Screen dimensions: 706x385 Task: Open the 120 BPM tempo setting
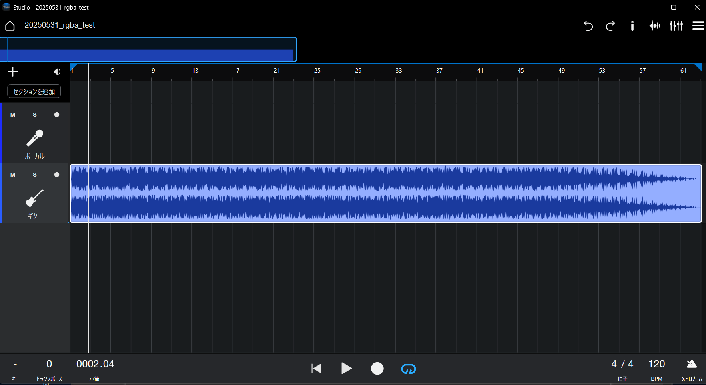pyautogui.click(x=656, y=364)
